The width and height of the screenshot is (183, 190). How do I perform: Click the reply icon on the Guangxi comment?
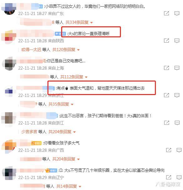(179, 150)
